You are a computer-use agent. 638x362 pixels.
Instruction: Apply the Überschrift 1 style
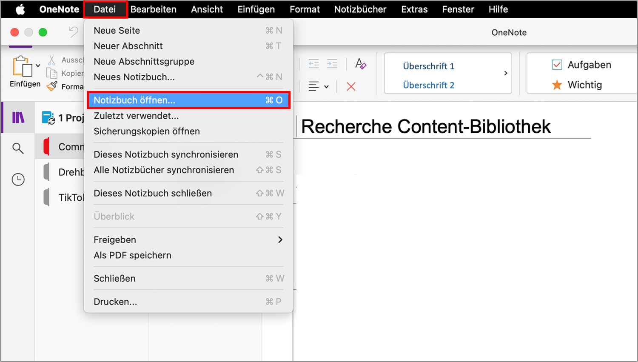tap(428, 66)
